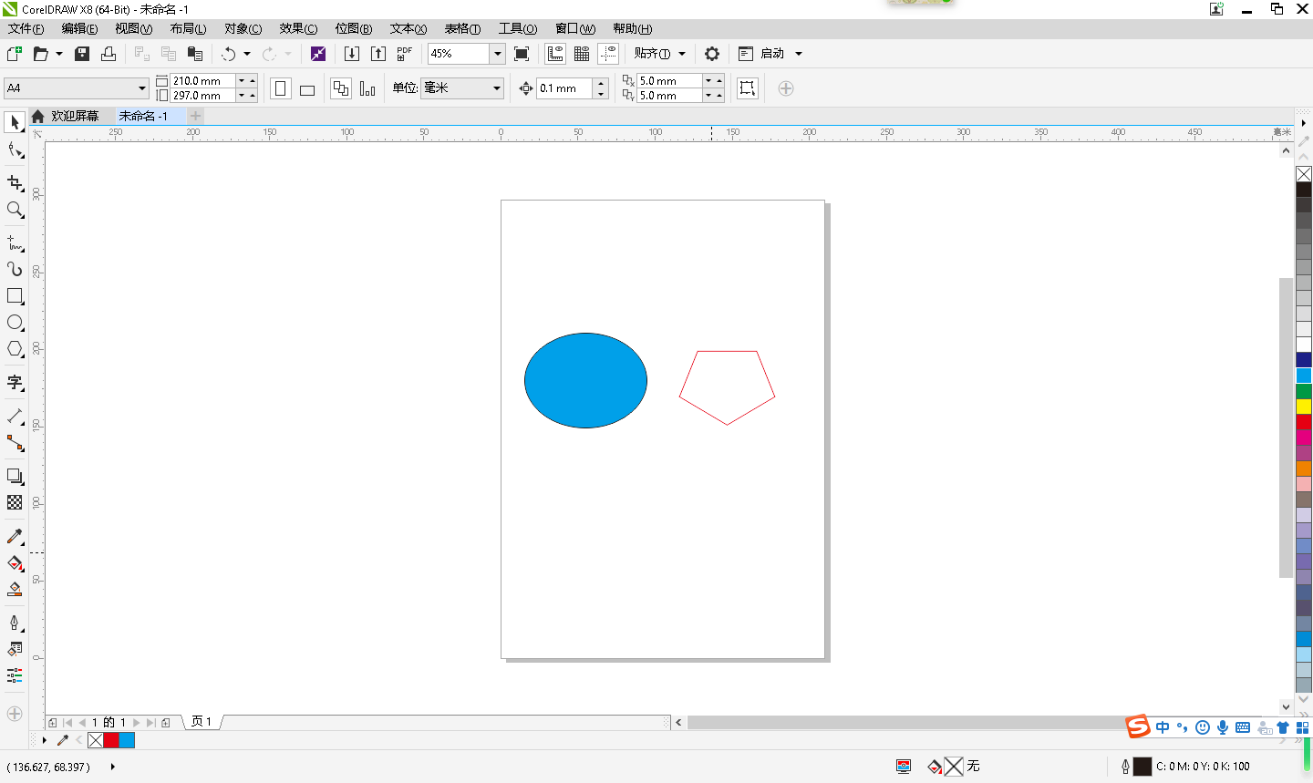Open the Options gear icon

tap(712, 54)
